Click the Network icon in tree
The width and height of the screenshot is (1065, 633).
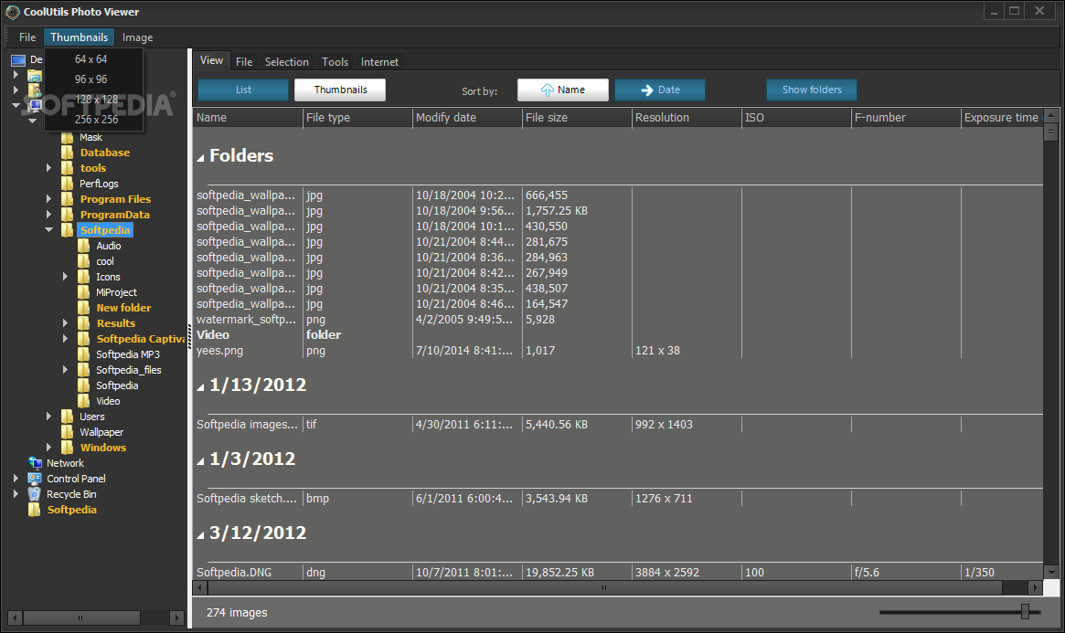tap(35, 463)
